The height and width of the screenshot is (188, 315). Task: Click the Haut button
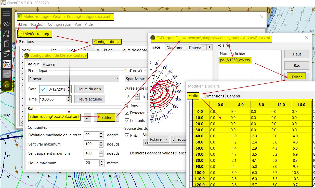click(x=297, y=54)
